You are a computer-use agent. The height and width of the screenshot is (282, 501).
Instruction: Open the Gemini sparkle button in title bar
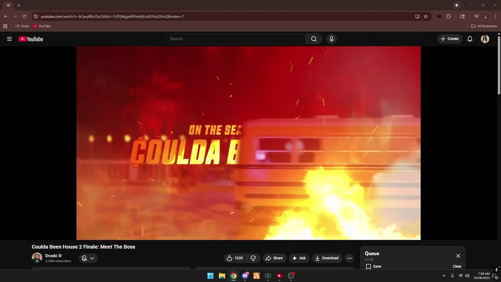(456, 5)
